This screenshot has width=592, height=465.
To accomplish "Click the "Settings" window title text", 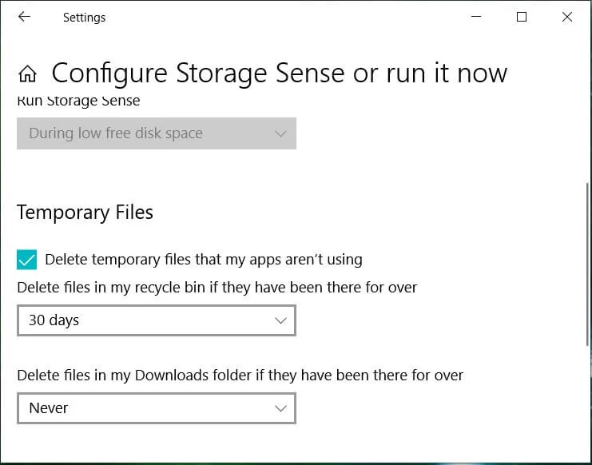I will [84, 18].
